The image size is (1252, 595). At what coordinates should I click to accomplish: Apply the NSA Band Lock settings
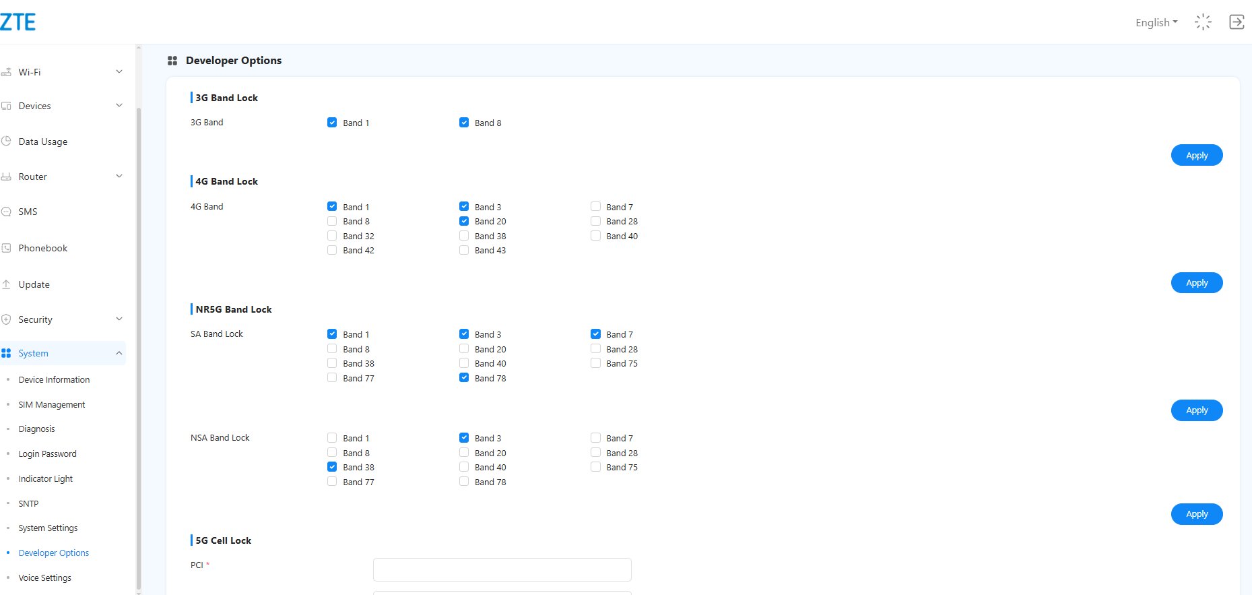pyautogui.click(x=1196, y=514)
